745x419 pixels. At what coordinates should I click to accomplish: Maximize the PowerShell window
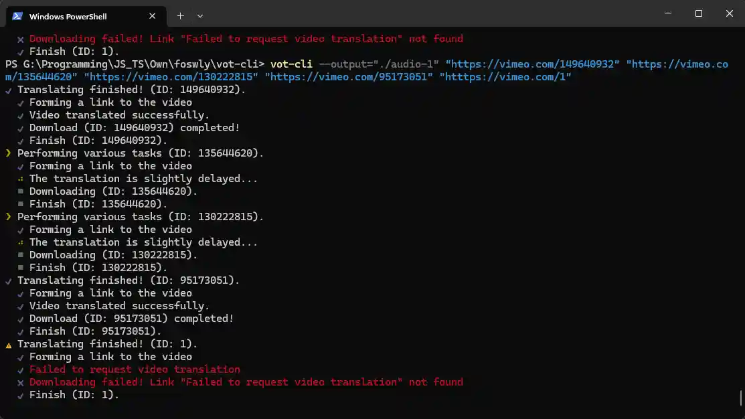699,13
